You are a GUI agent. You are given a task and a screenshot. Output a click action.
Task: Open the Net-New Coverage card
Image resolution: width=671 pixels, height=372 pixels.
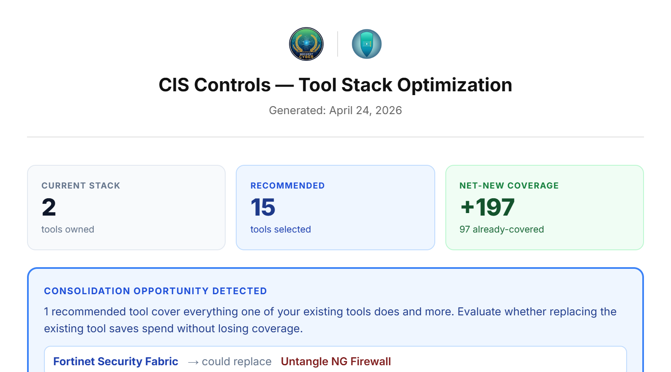(545, 208)
